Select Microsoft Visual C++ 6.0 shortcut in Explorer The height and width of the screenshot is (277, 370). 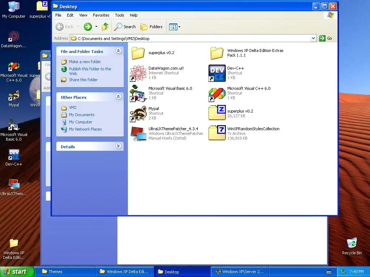pyautogui.click(x=240, y=93)
